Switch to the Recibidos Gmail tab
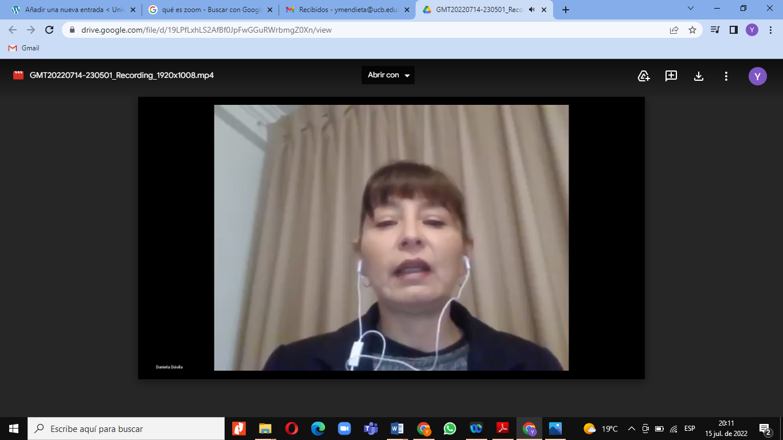783x440 pixels. pos(343,10)
